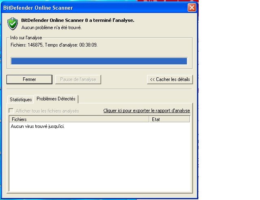Screen dimensions: 260x200
Task: Select the Problèmes Détectés tab
Action: pyautogui.click(x=56, y=99)
